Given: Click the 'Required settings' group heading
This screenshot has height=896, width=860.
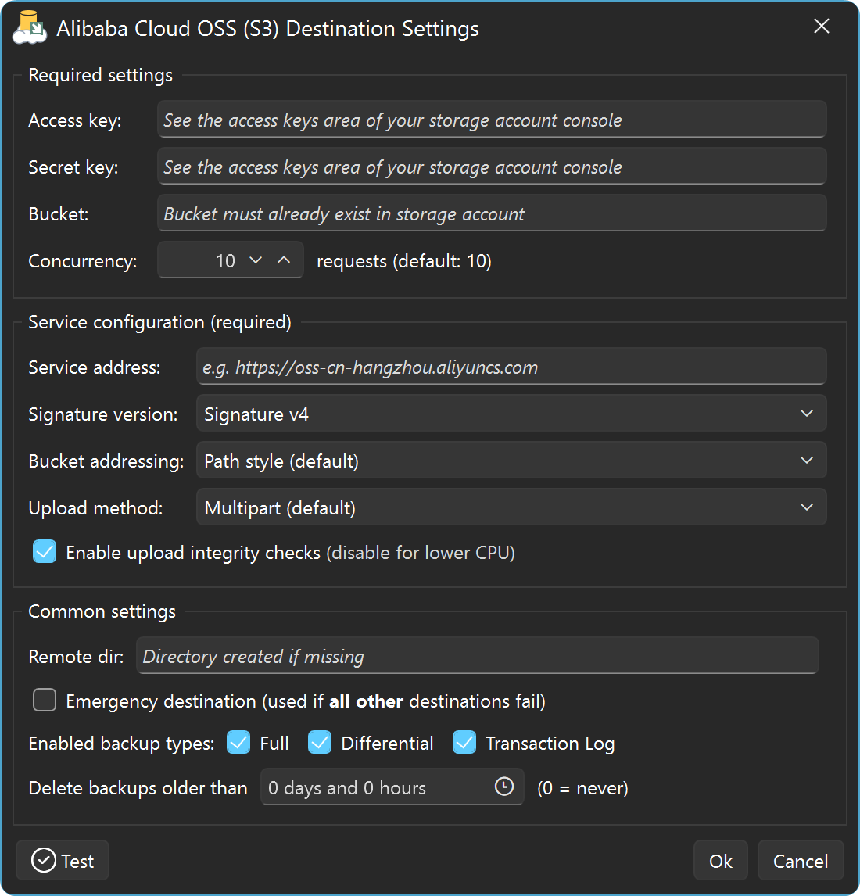Looking at the screenshot, I should coord(101,75).
